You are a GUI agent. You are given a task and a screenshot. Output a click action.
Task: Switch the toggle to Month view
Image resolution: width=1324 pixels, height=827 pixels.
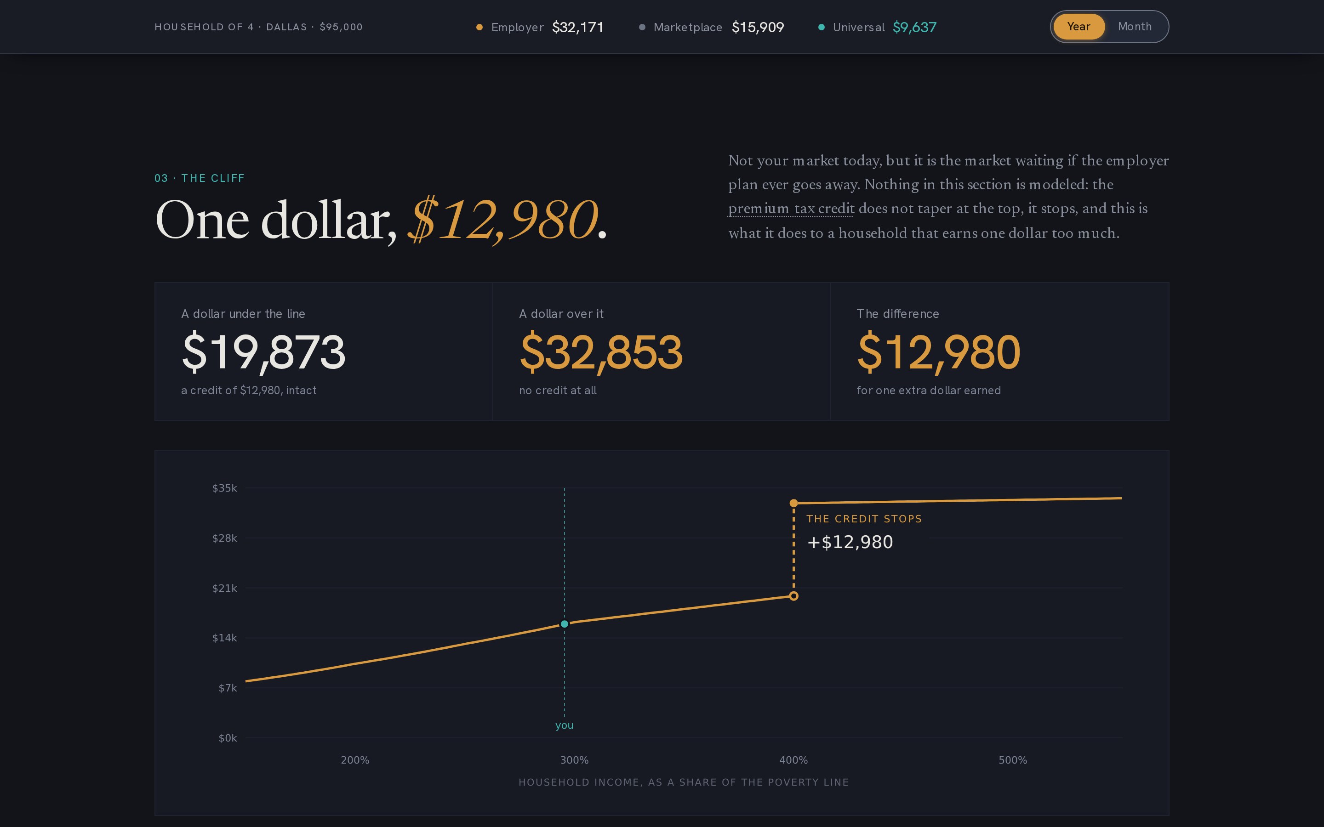coord(1134,27)
